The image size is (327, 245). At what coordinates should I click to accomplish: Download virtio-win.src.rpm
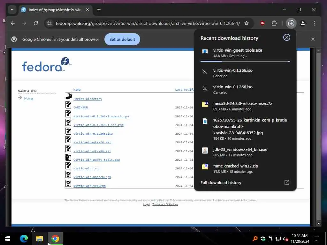click(89, 186)
